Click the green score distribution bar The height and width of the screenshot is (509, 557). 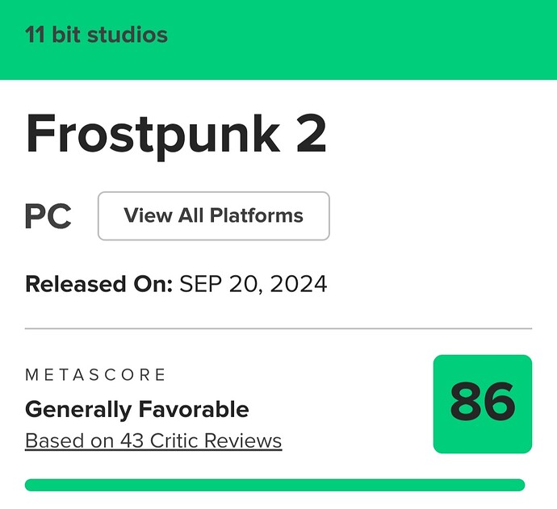(274, 485)
